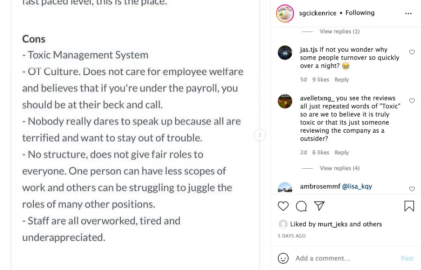Reply to the avelletxng_ comment
Image resolution: width=421 pixels, height=270 pixels.
point(341,153)
